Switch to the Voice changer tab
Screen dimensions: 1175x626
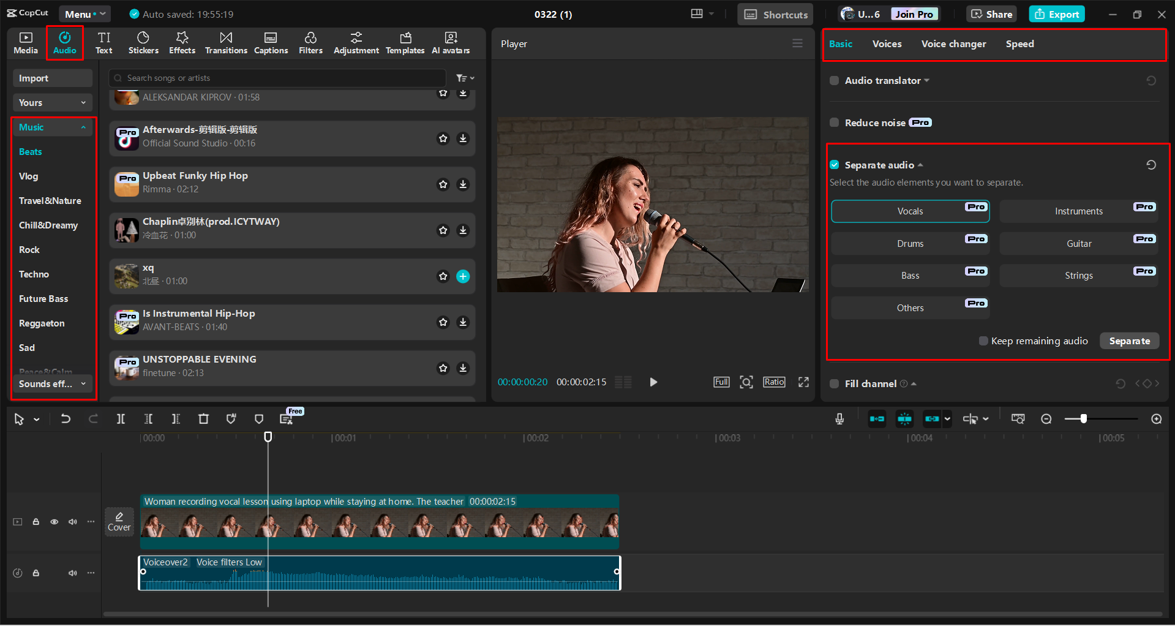coord(953,43)
